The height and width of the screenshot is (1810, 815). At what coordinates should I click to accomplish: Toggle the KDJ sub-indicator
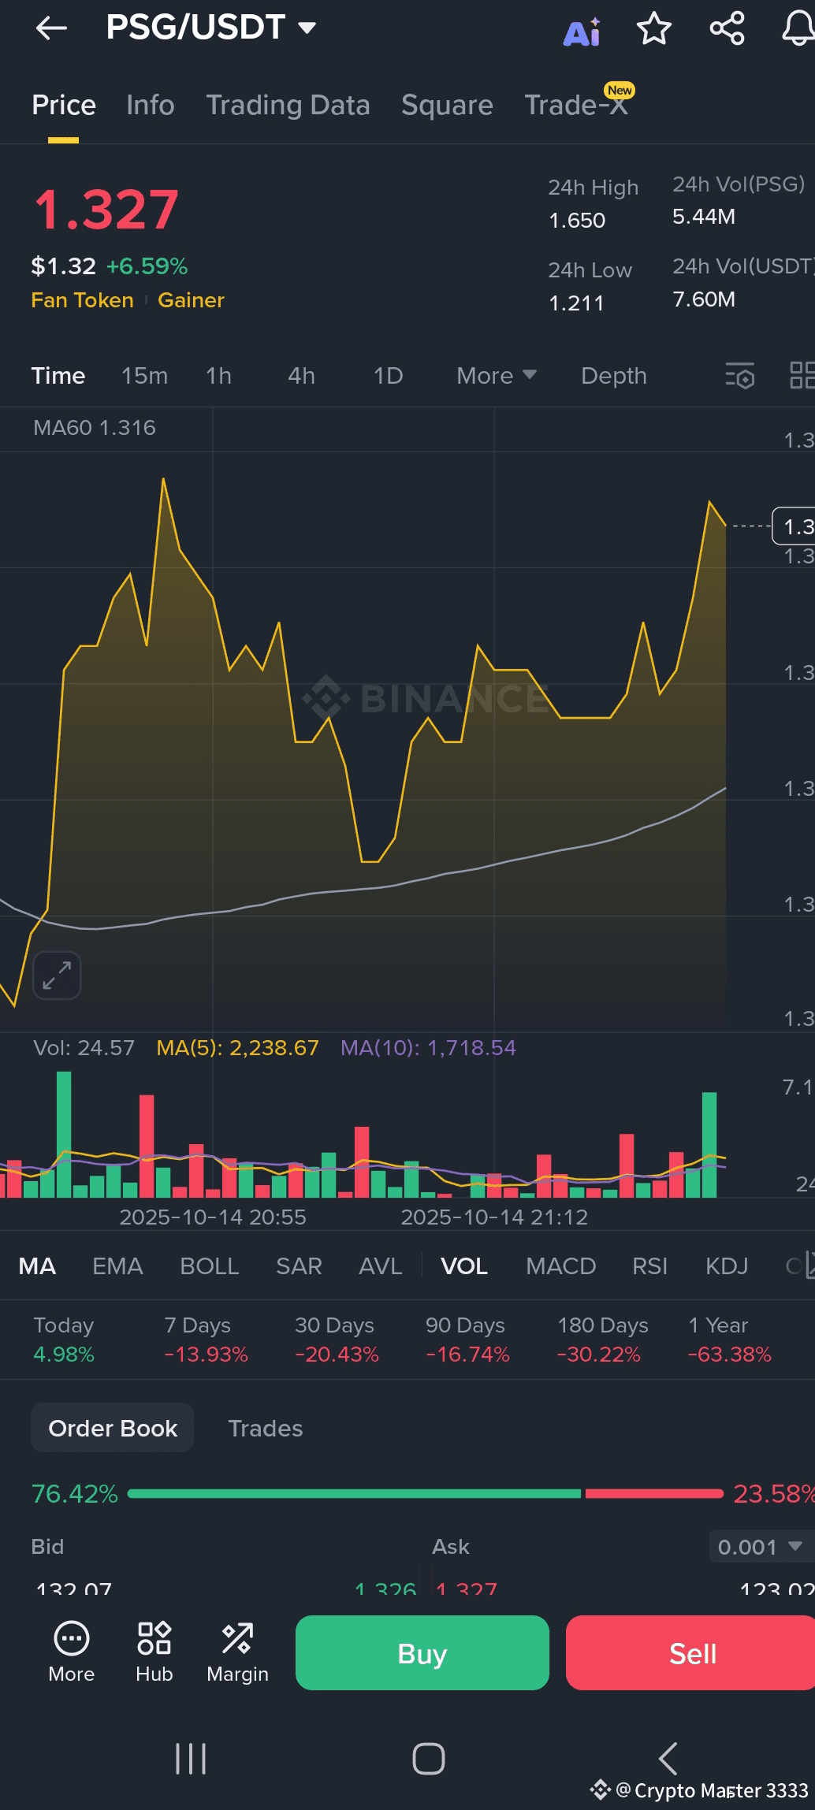point(727,1266)
